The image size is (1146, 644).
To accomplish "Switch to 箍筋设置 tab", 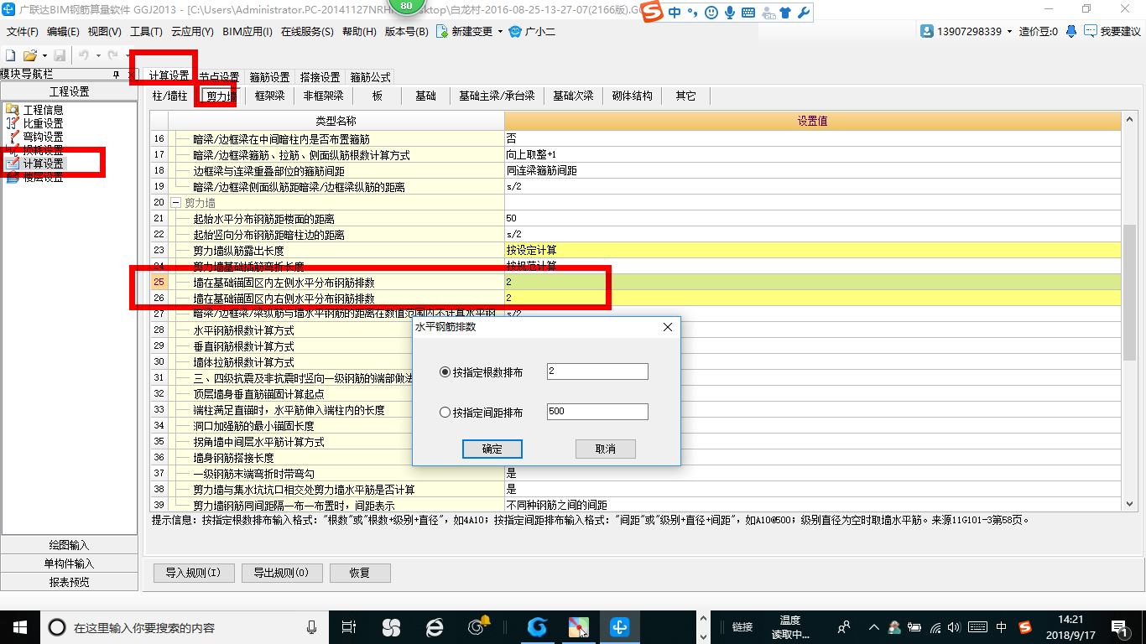I will 269,77.
